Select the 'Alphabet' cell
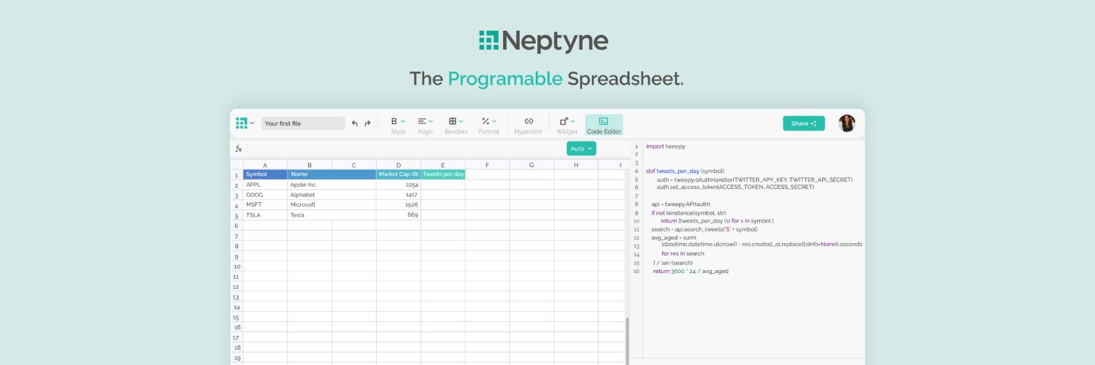Viewport: 1095px width, 365px height. 332,195
